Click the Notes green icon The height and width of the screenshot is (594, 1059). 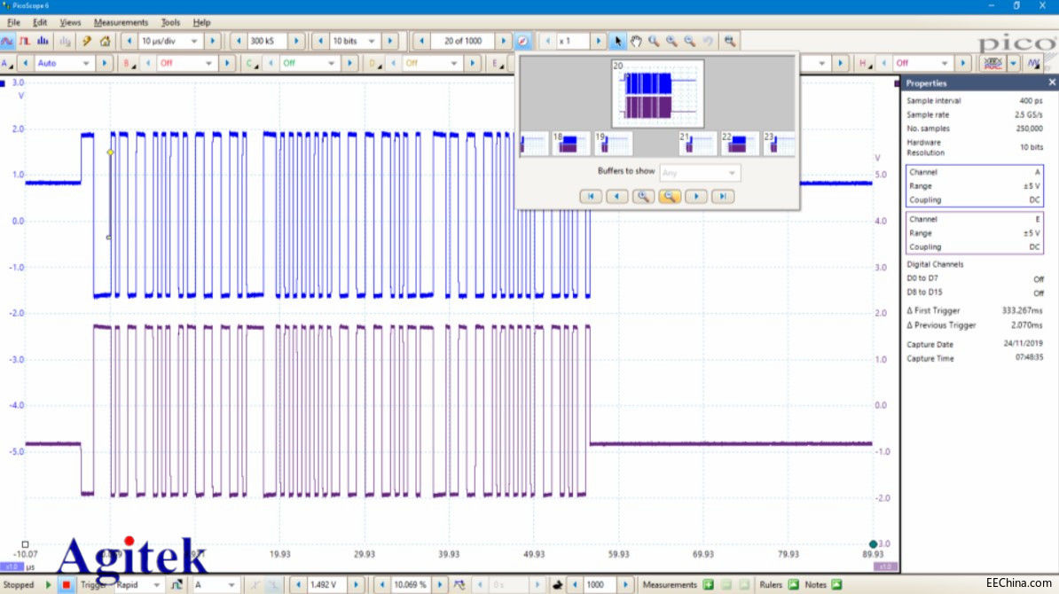coord(836,584)
